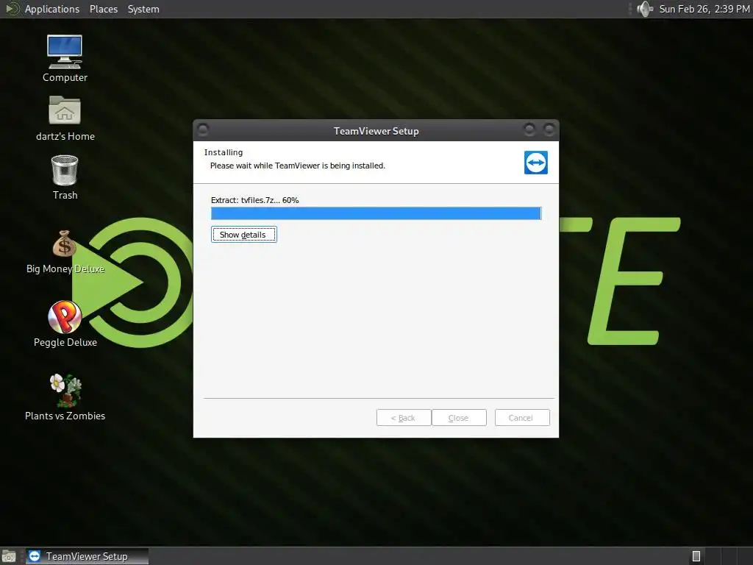Click the volume speaker icon in top panel
The width and height of the screenshot is (753, 565).
(644, 9)
